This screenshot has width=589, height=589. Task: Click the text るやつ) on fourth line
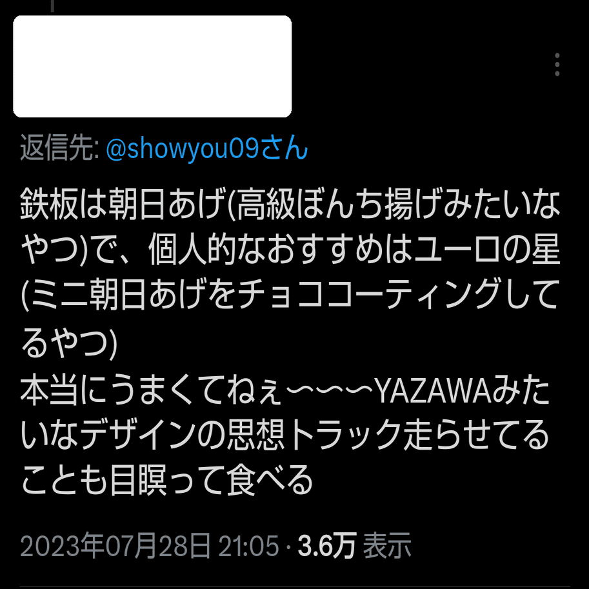tap(69, 343)
